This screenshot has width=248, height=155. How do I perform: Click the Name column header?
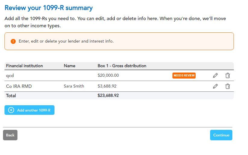click(x=70, y=66)
